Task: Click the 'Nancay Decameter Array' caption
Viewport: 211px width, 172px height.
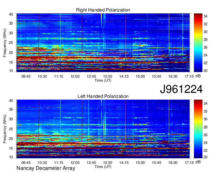Action: click(x=46, y=168)
